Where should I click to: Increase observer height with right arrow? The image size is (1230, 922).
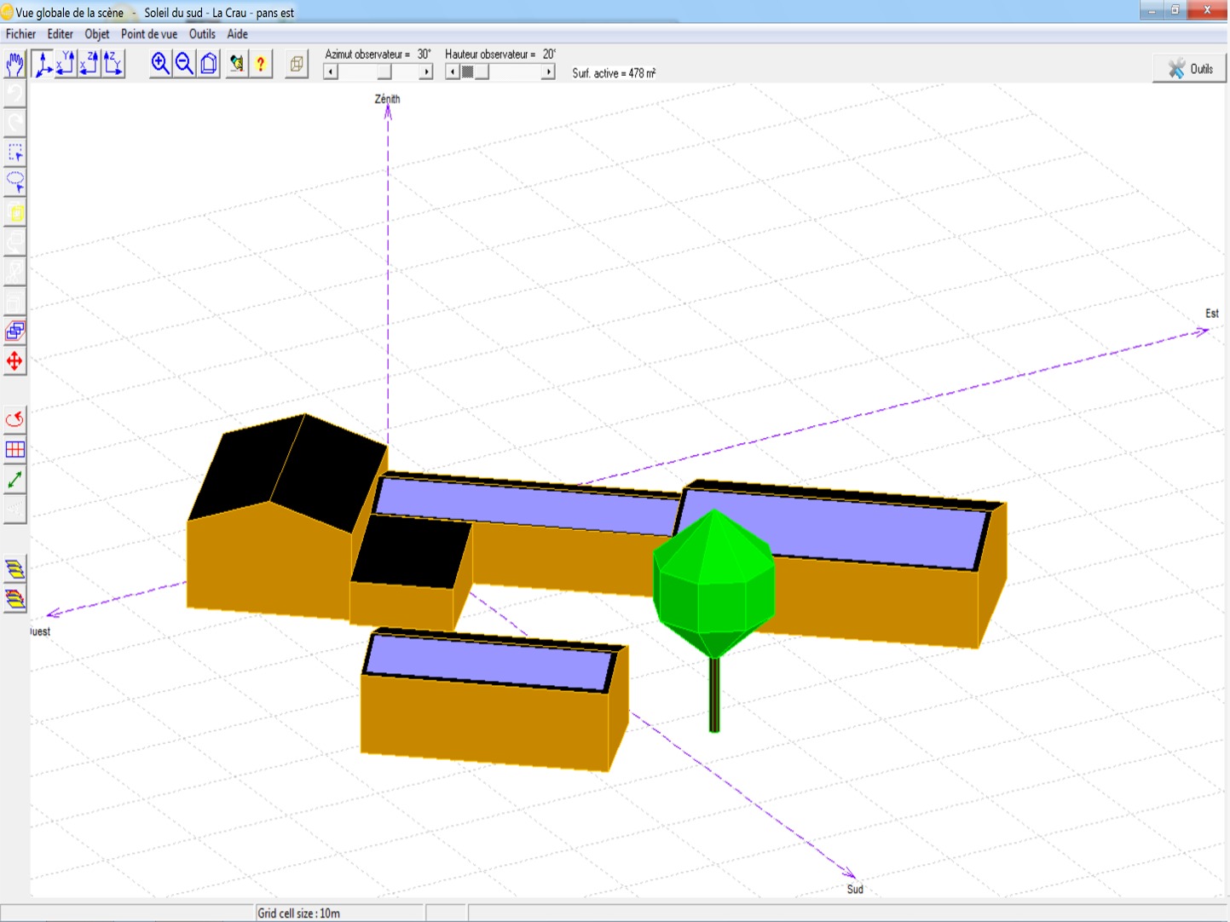tap(548, 72)
